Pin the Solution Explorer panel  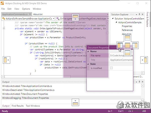(x=139, y=14)
